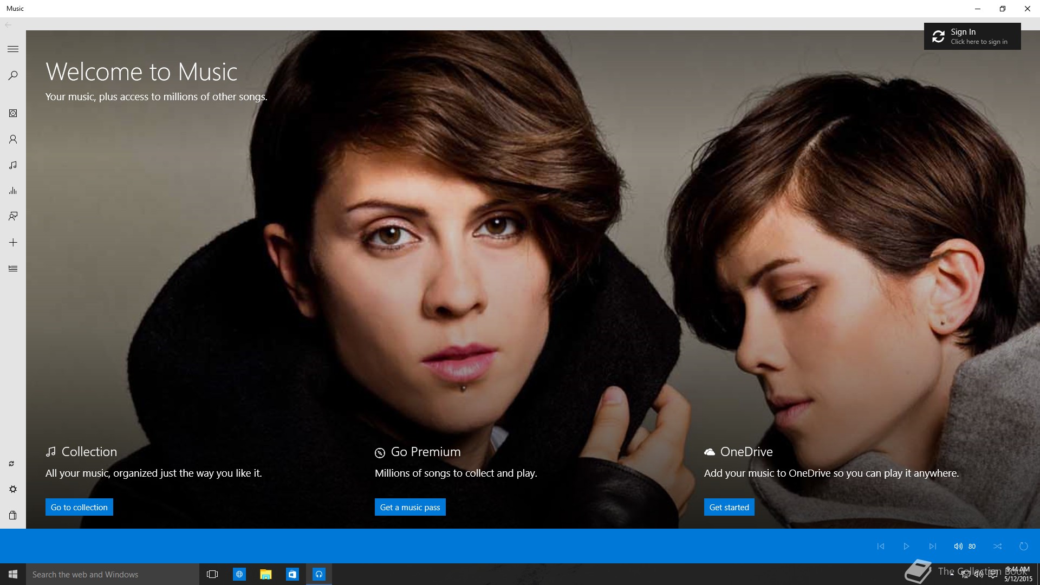Click the Play button in playback bar

(906, 546)
